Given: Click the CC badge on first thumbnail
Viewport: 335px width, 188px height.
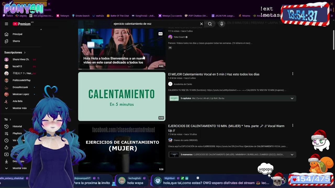Looking at the screenshot, I should pyautogui.click(x=160, y=34).
